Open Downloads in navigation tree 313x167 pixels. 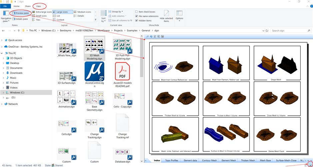(x=16, y=73)
